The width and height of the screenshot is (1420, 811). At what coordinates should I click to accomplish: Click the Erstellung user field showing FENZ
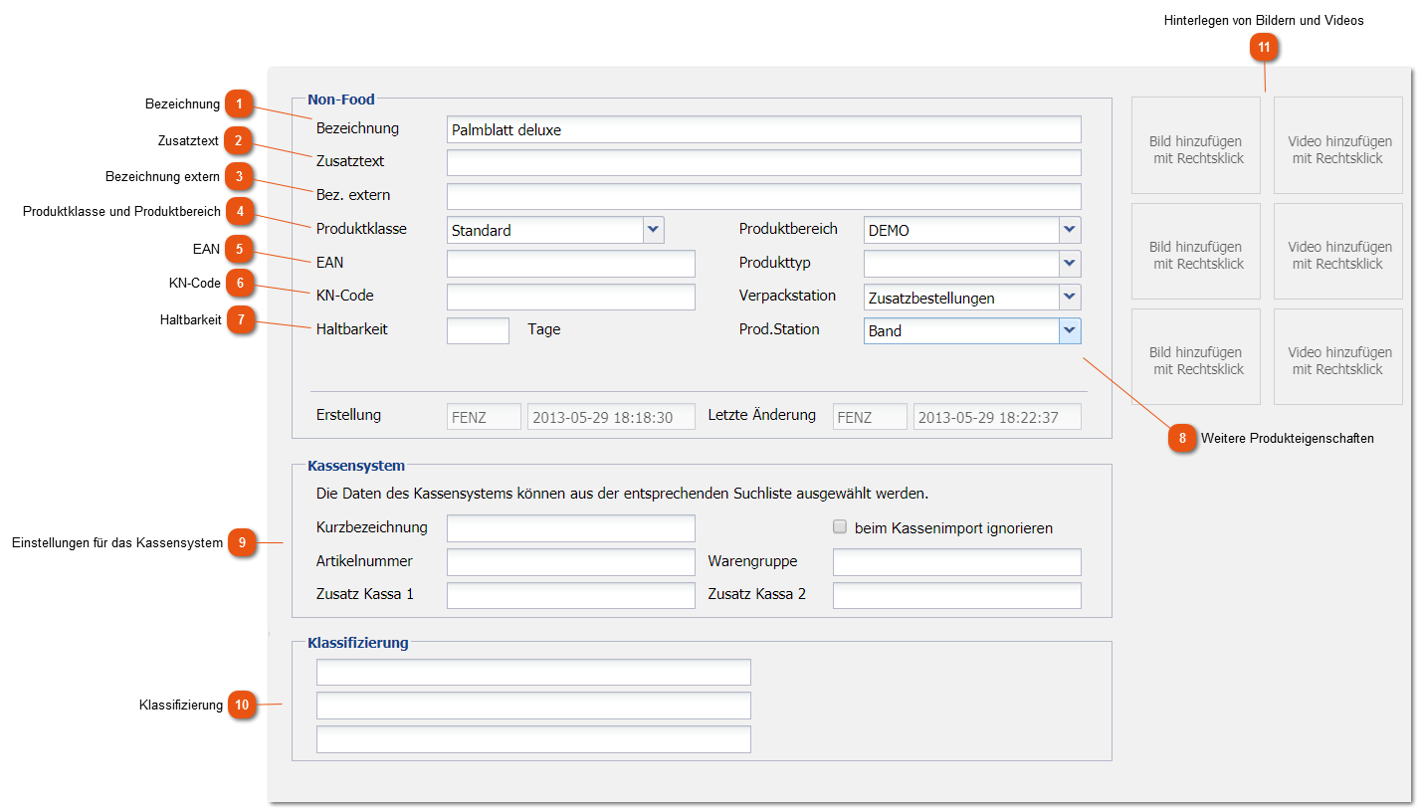tap(484, 417)
